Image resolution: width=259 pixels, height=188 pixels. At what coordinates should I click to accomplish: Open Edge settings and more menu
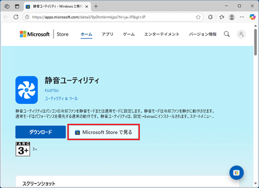point(242,17)
